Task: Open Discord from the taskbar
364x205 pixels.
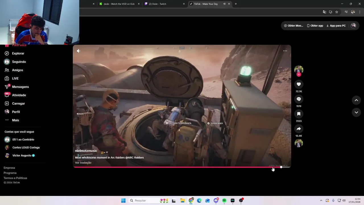Action: click(x=216, y=200)
